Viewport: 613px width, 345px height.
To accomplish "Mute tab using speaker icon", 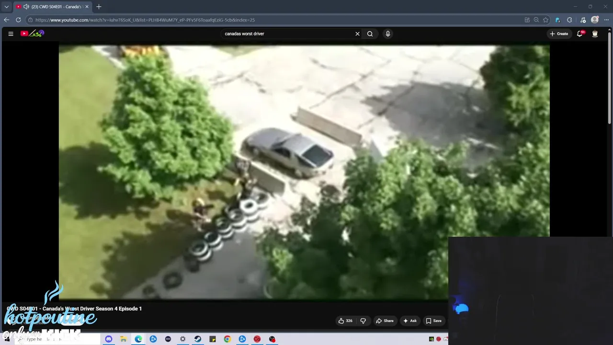I will pyautogui.click(x=26, y=7).
